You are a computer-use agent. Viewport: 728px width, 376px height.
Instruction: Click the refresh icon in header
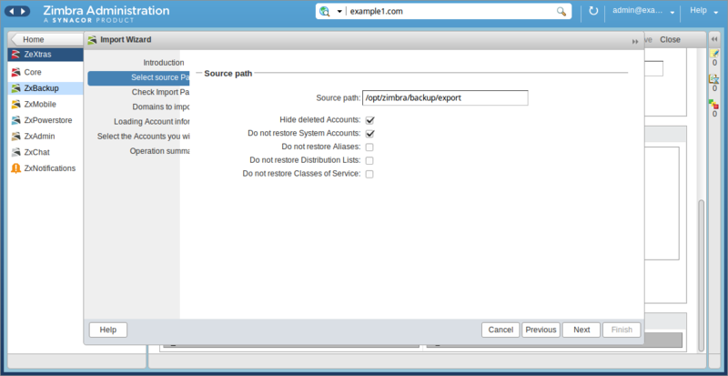593,11
